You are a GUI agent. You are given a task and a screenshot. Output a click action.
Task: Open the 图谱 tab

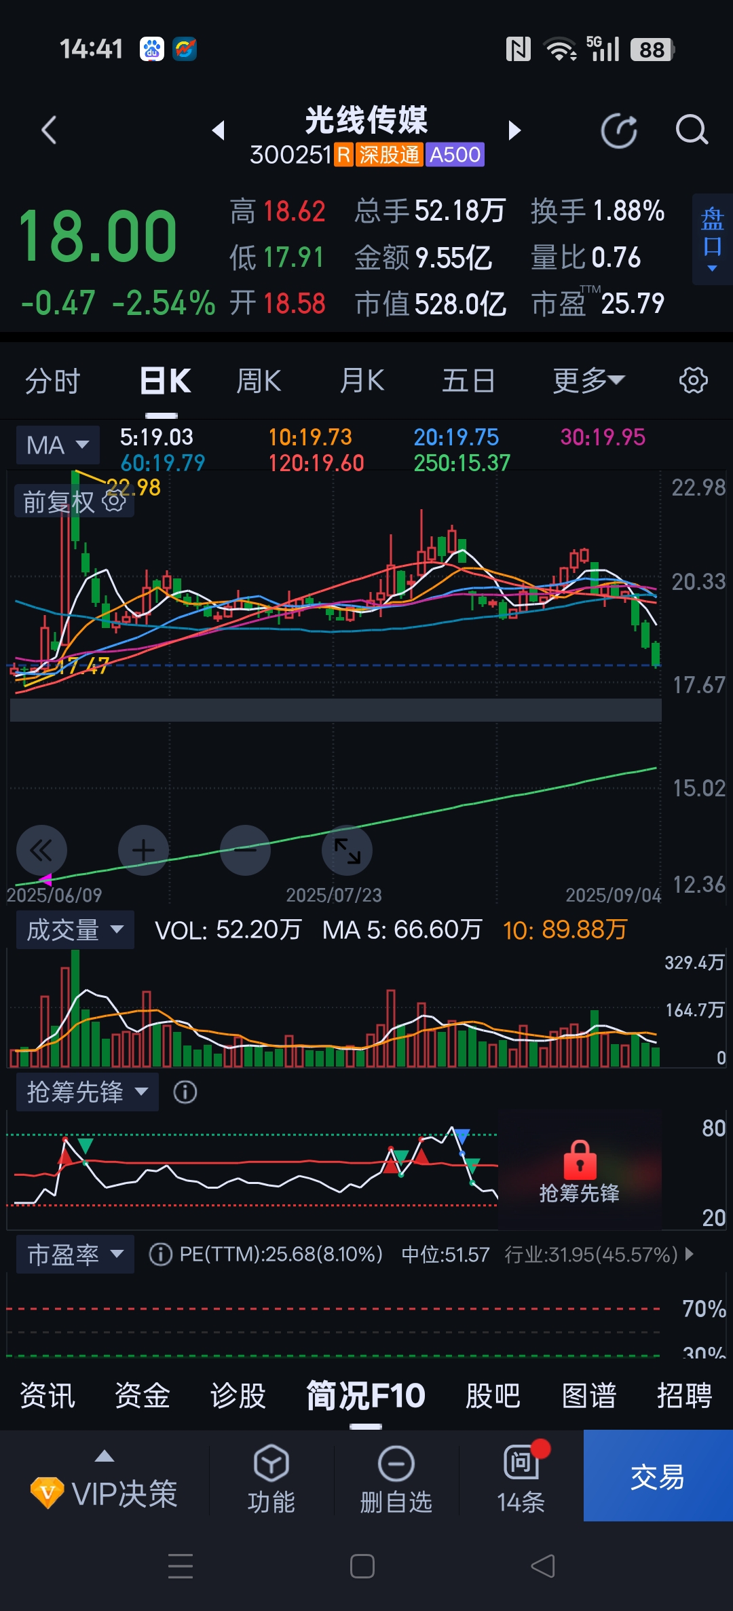pos(589,1396)
